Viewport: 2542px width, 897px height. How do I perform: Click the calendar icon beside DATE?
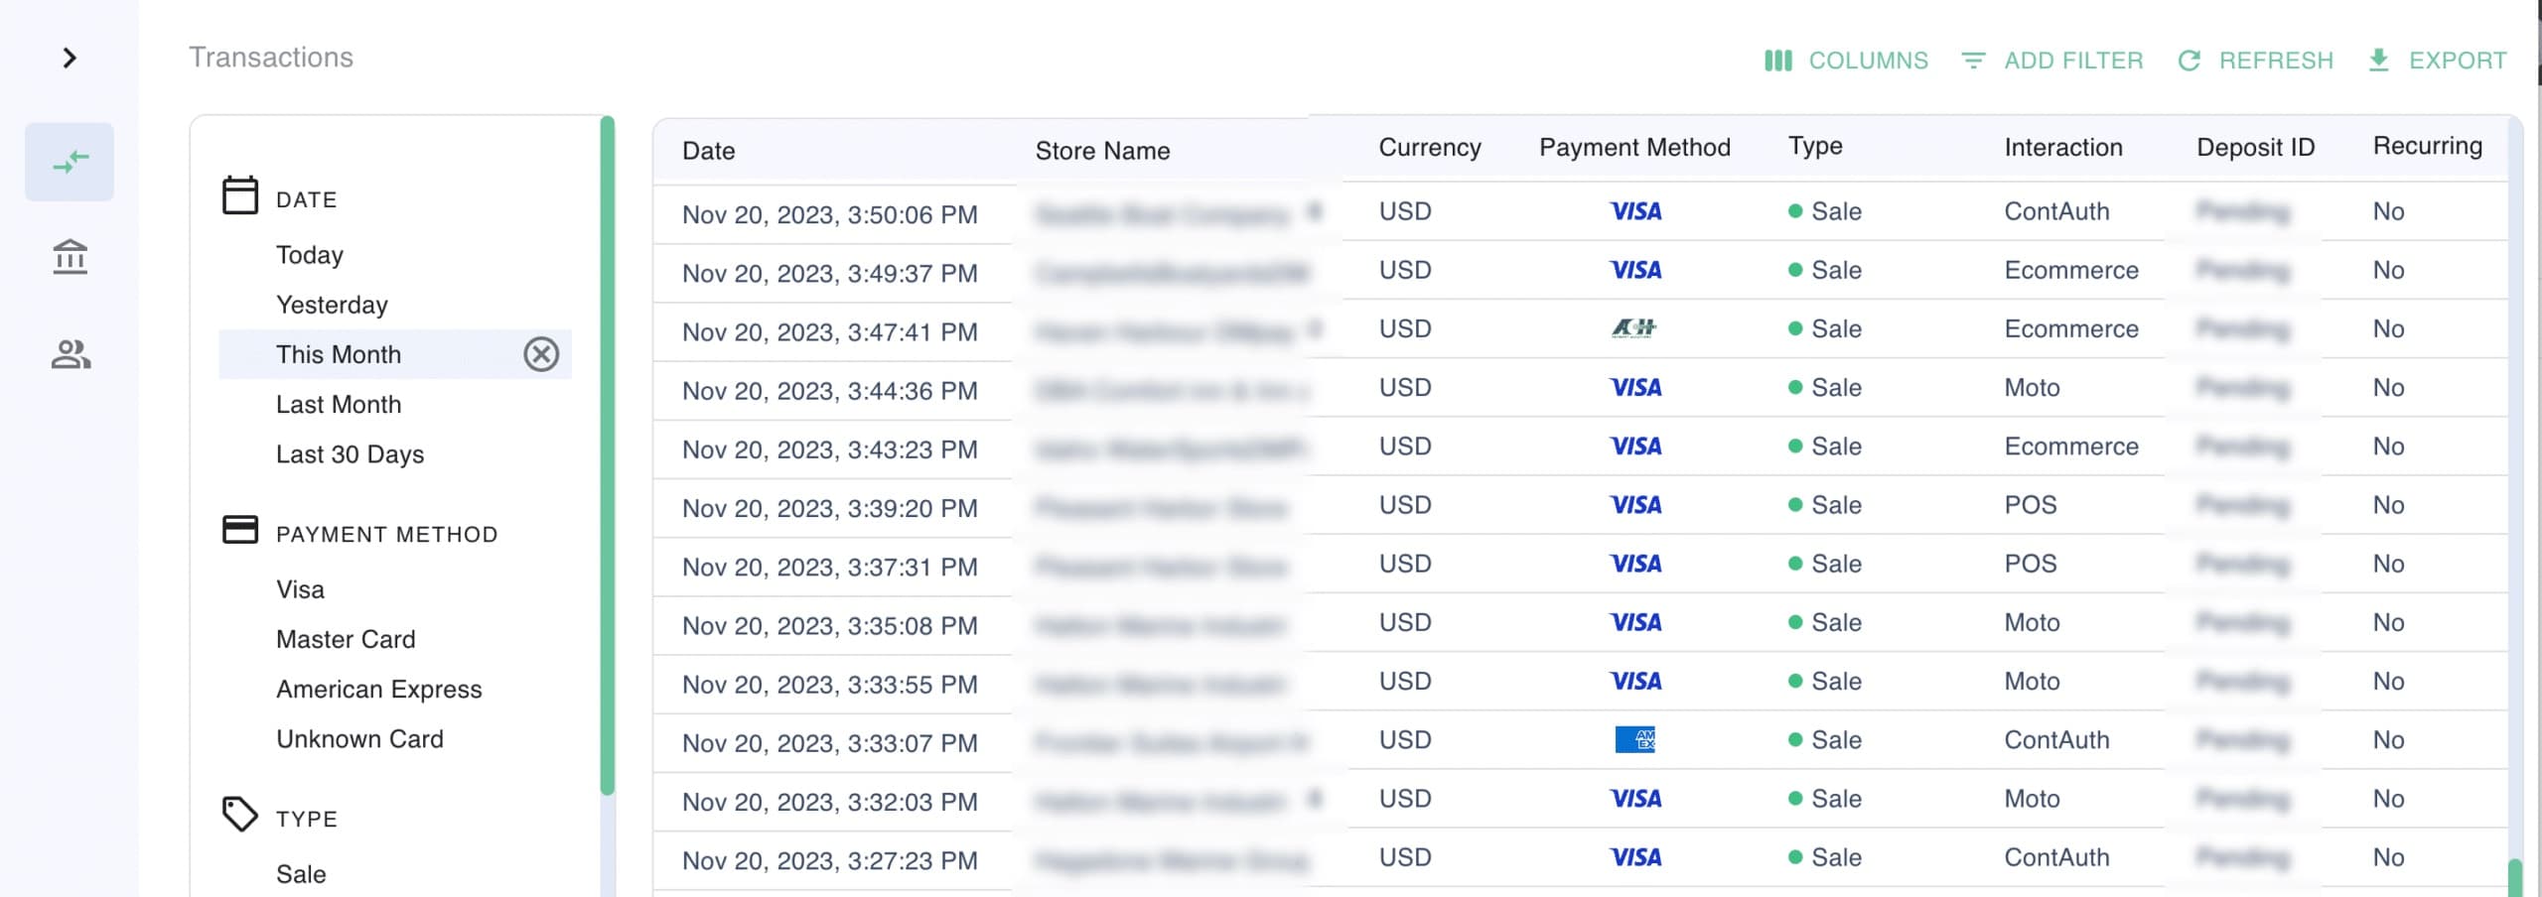point(239,195)
